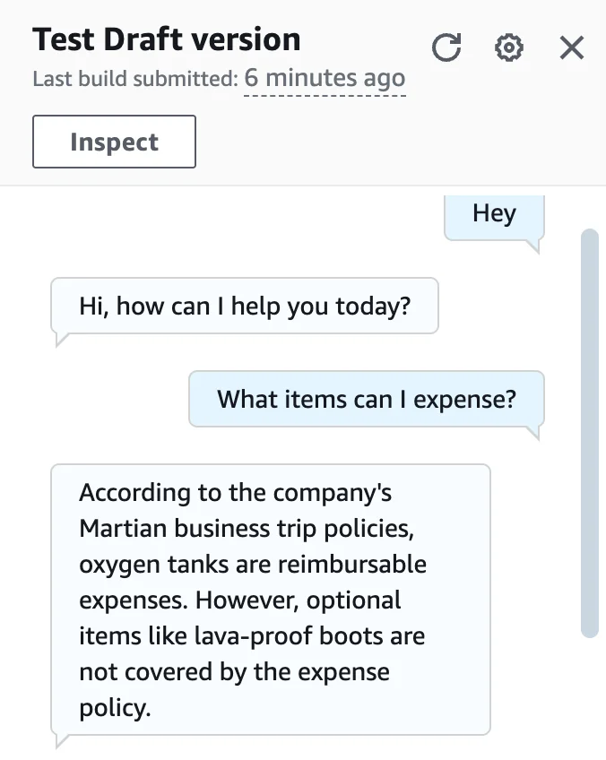This screenshot has width=606, height=760.
Task: Select "What items can I expense?" message
Action: point(367,398)
